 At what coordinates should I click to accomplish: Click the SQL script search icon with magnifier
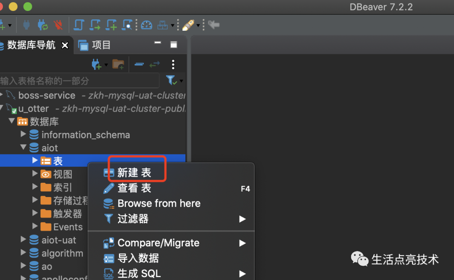pos(127,25)
